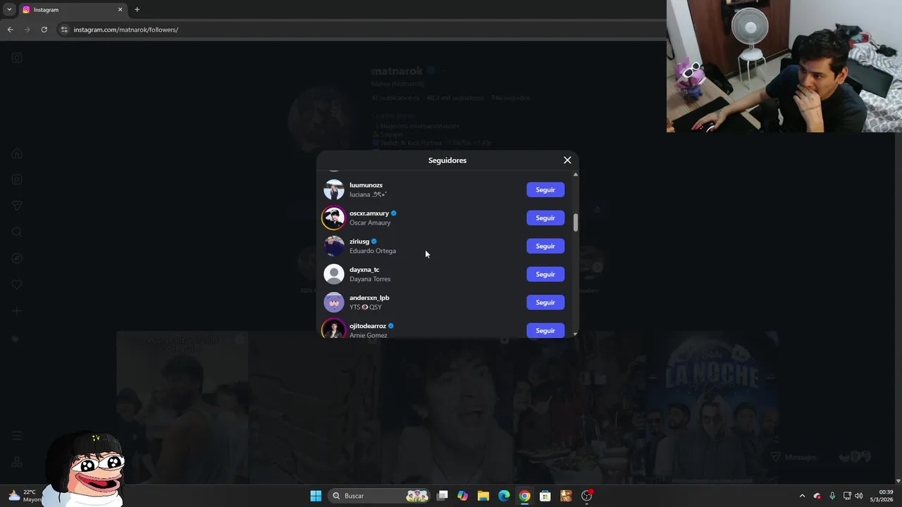Follow oscxr.amxury with the Seguir button
Viewport: 902px width, 507px height.
545,218
